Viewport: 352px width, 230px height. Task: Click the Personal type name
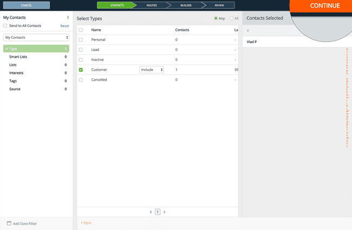coord(99,39)
